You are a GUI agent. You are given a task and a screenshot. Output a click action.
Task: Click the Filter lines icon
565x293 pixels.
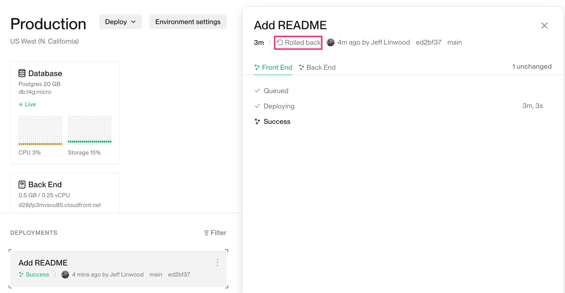click(207, 233)
